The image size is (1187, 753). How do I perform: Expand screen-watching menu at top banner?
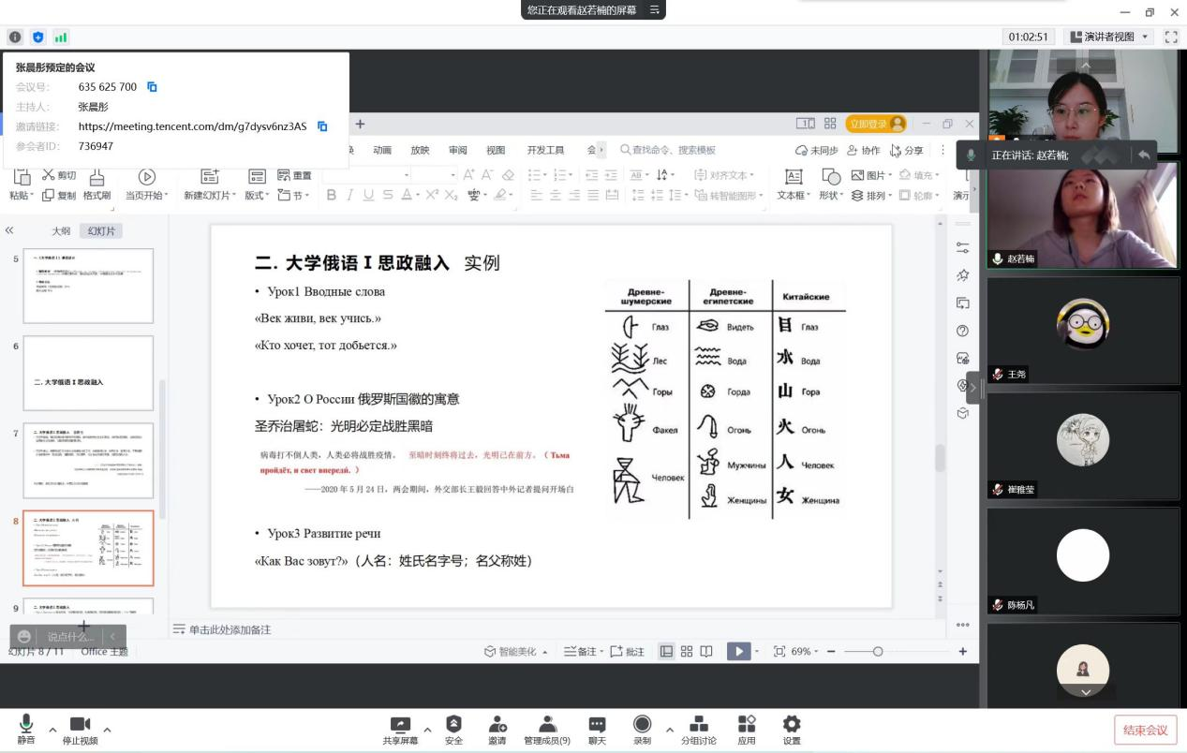point(655,9)
